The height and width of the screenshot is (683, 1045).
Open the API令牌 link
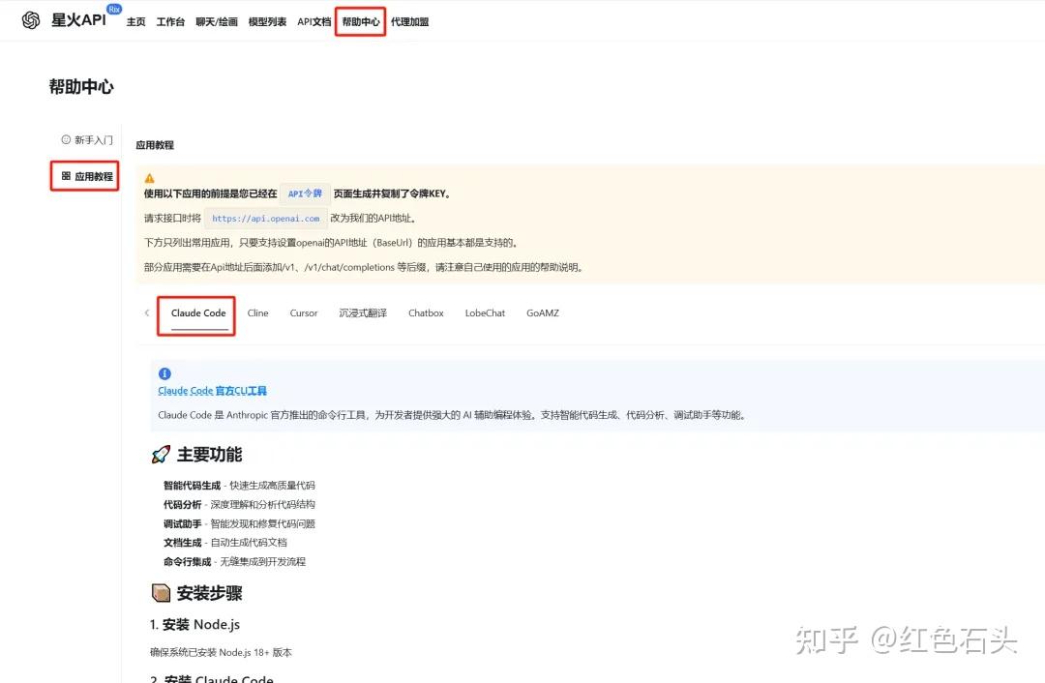pyautogui.click(x=305, y=193)
